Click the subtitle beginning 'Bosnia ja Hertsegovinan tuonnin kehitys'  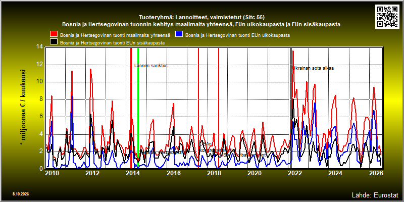201,25
